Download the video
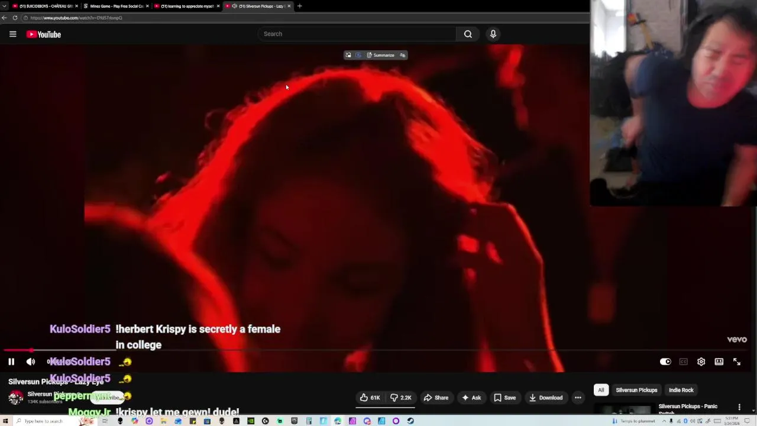The width and height of the screenshot is (757, 426). click(x=545, y=398)
